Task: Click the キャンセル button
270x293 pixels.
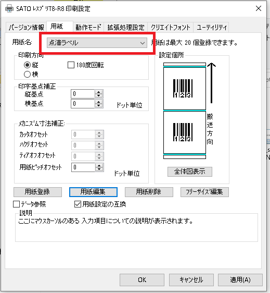Action: tap(191, 280)
